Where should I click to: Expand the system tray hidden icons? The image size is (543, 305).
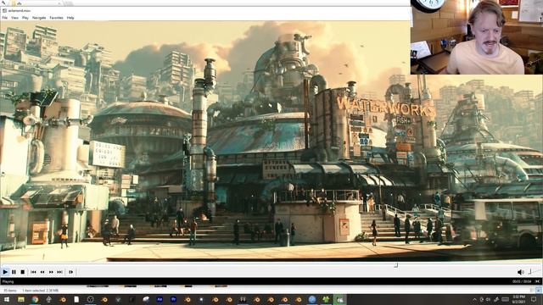475,299
